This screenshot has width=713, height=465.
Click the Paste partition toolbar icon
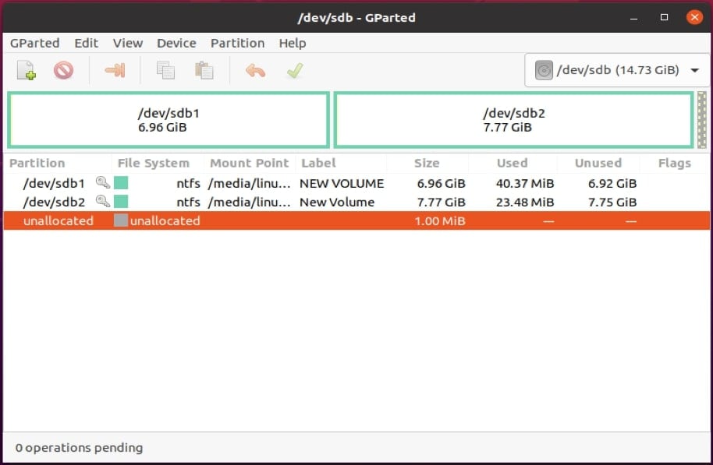tap(204, 70)
